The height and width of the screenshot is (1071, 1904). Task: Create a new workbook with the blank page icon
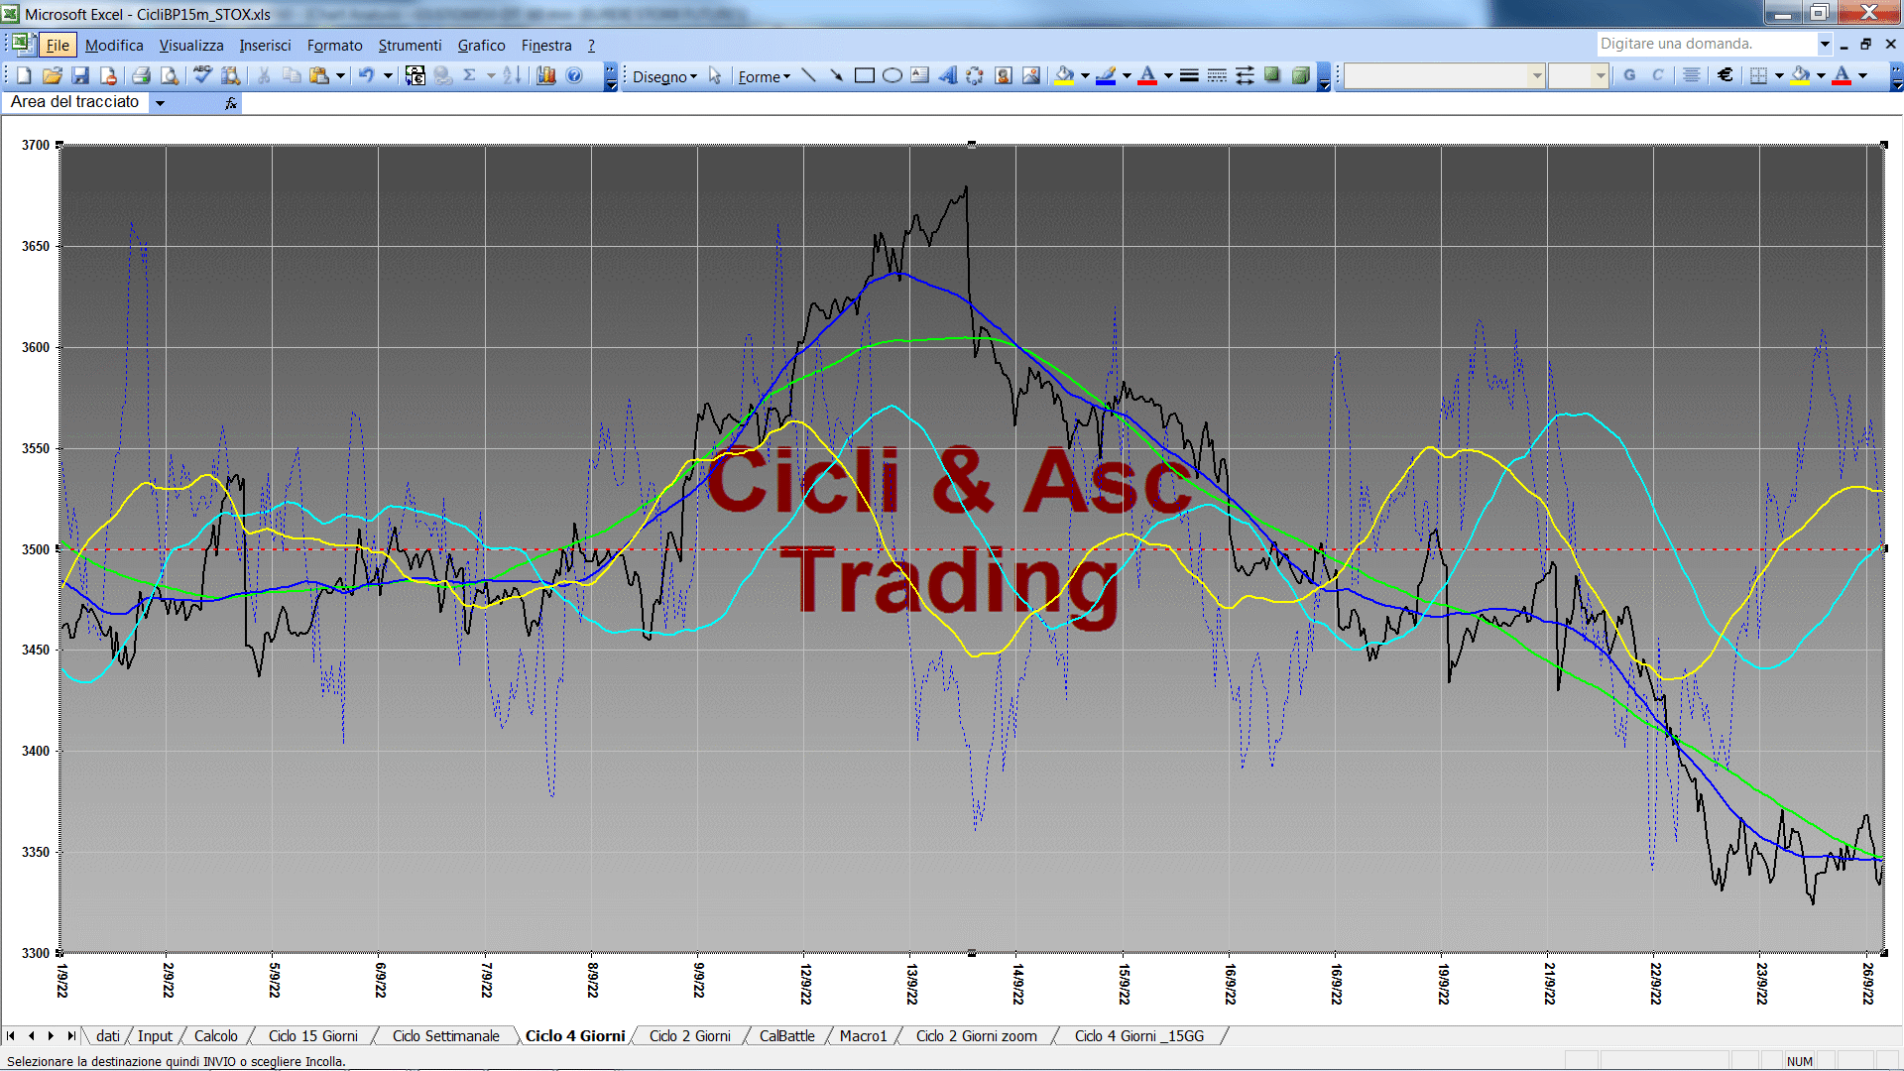pos(25,75)
